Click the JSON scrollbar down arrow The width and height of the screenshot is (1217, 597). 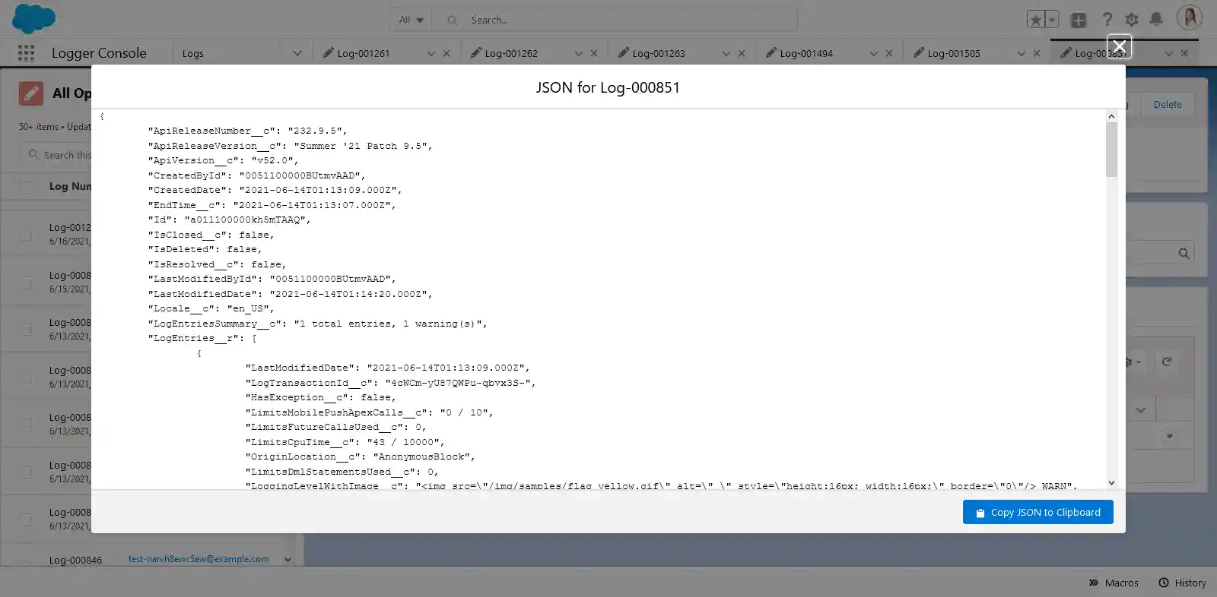(1111, 483)
